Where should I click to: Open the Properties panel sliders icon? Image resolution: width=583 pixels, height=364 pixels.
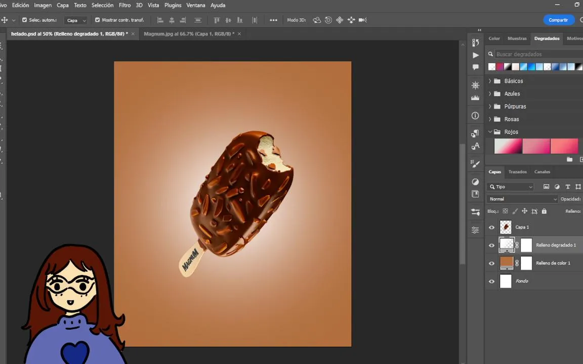click(x=475, y=230)
